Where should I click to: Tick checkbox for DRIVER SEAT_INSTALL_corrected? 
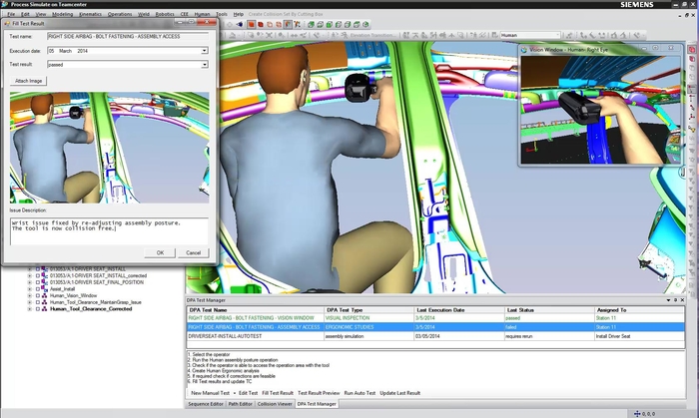pyautogui.click(x=38, y=275)
